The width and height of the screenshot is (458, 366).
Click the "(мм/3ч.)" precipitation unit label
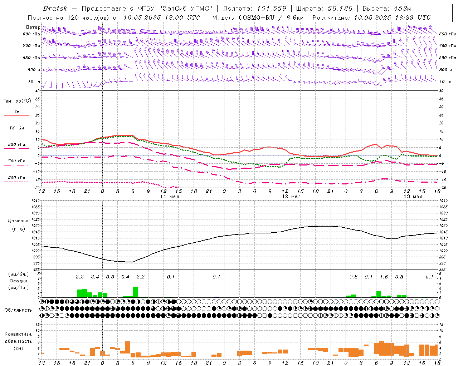pos(18,274)
